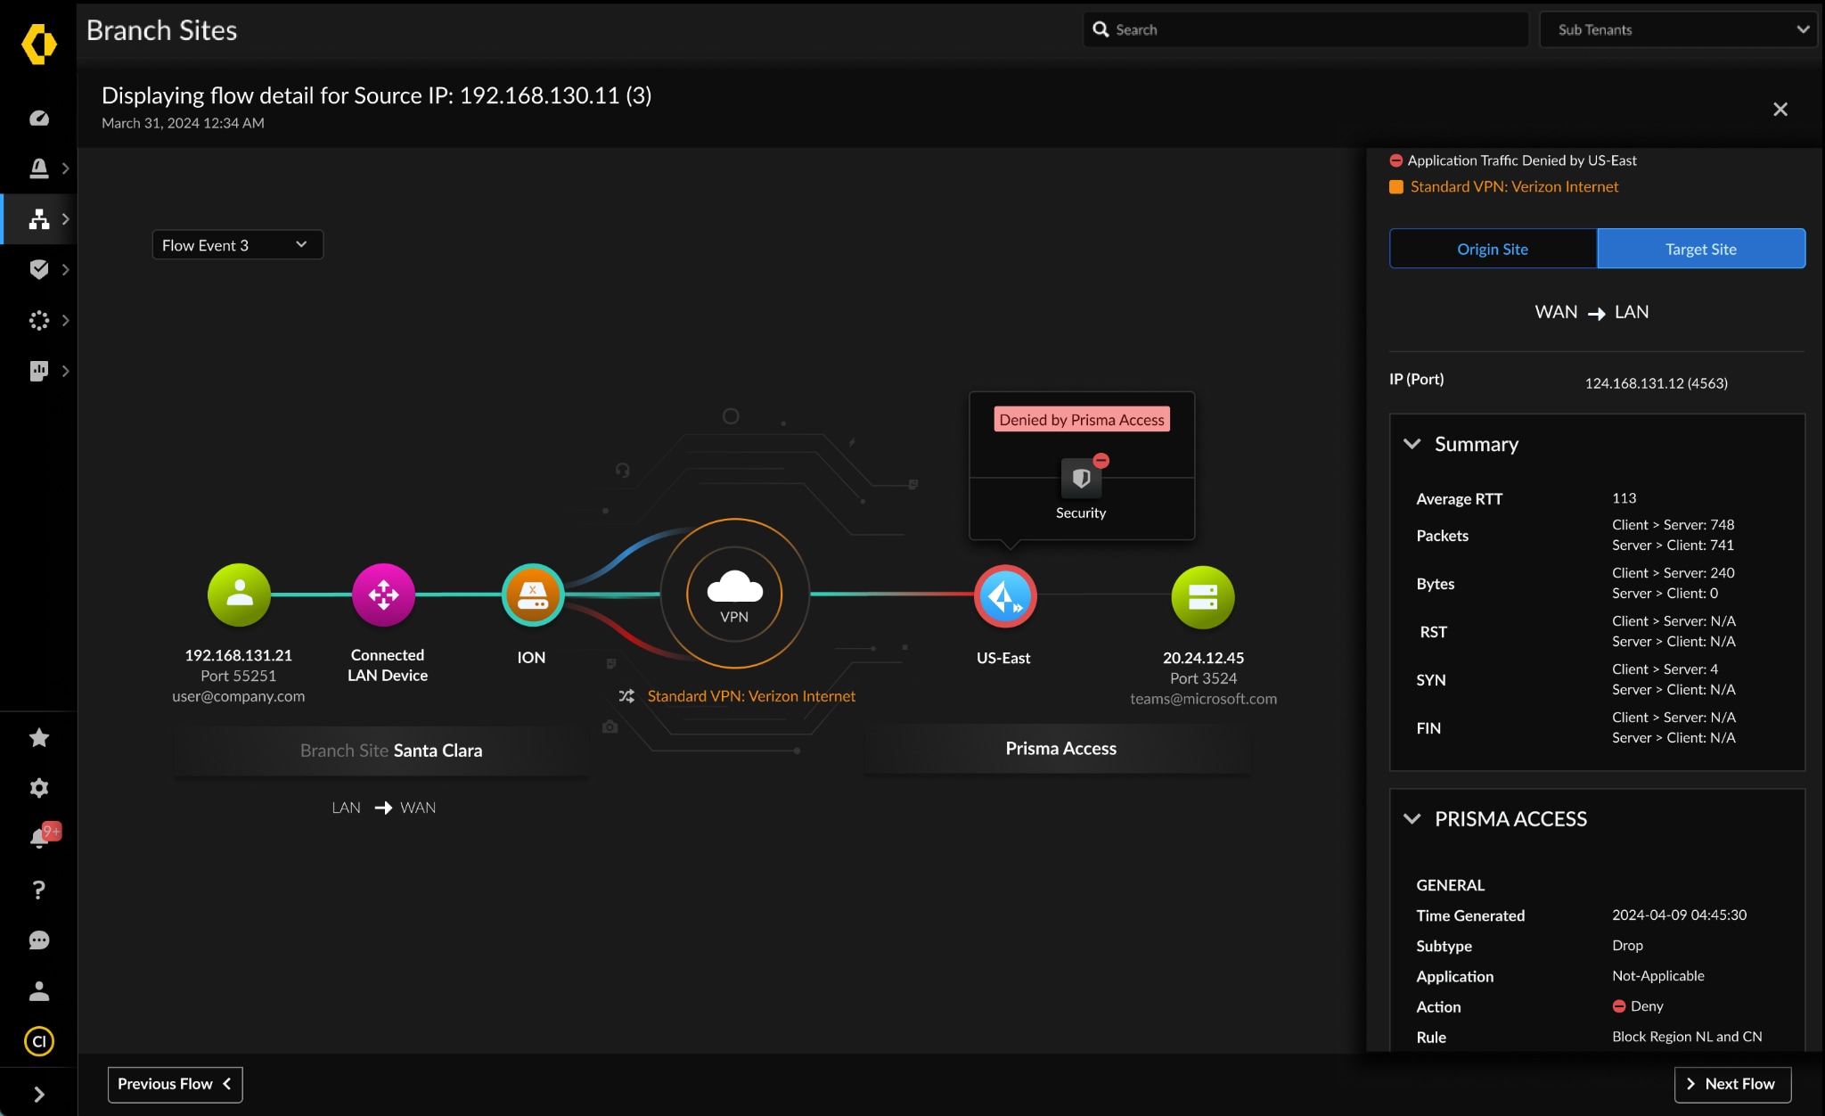1825x1116 pixels.
Task: Open the Sub Tenants dropdown
Action: click(x=1678, y=29)
